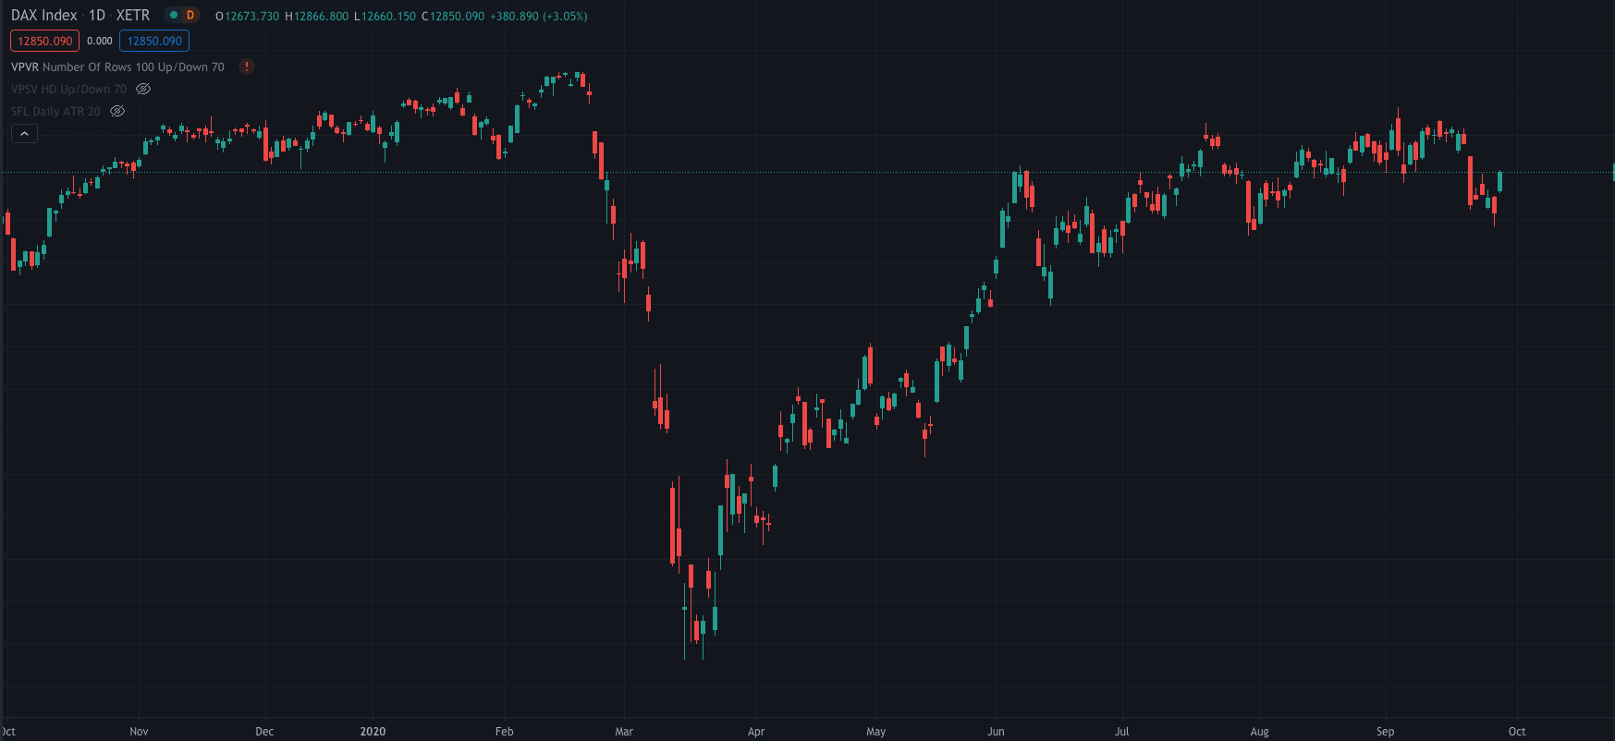Click the open value O12673.730
Viewport: 1615px width, 741px height.
(x=247, y=16)
